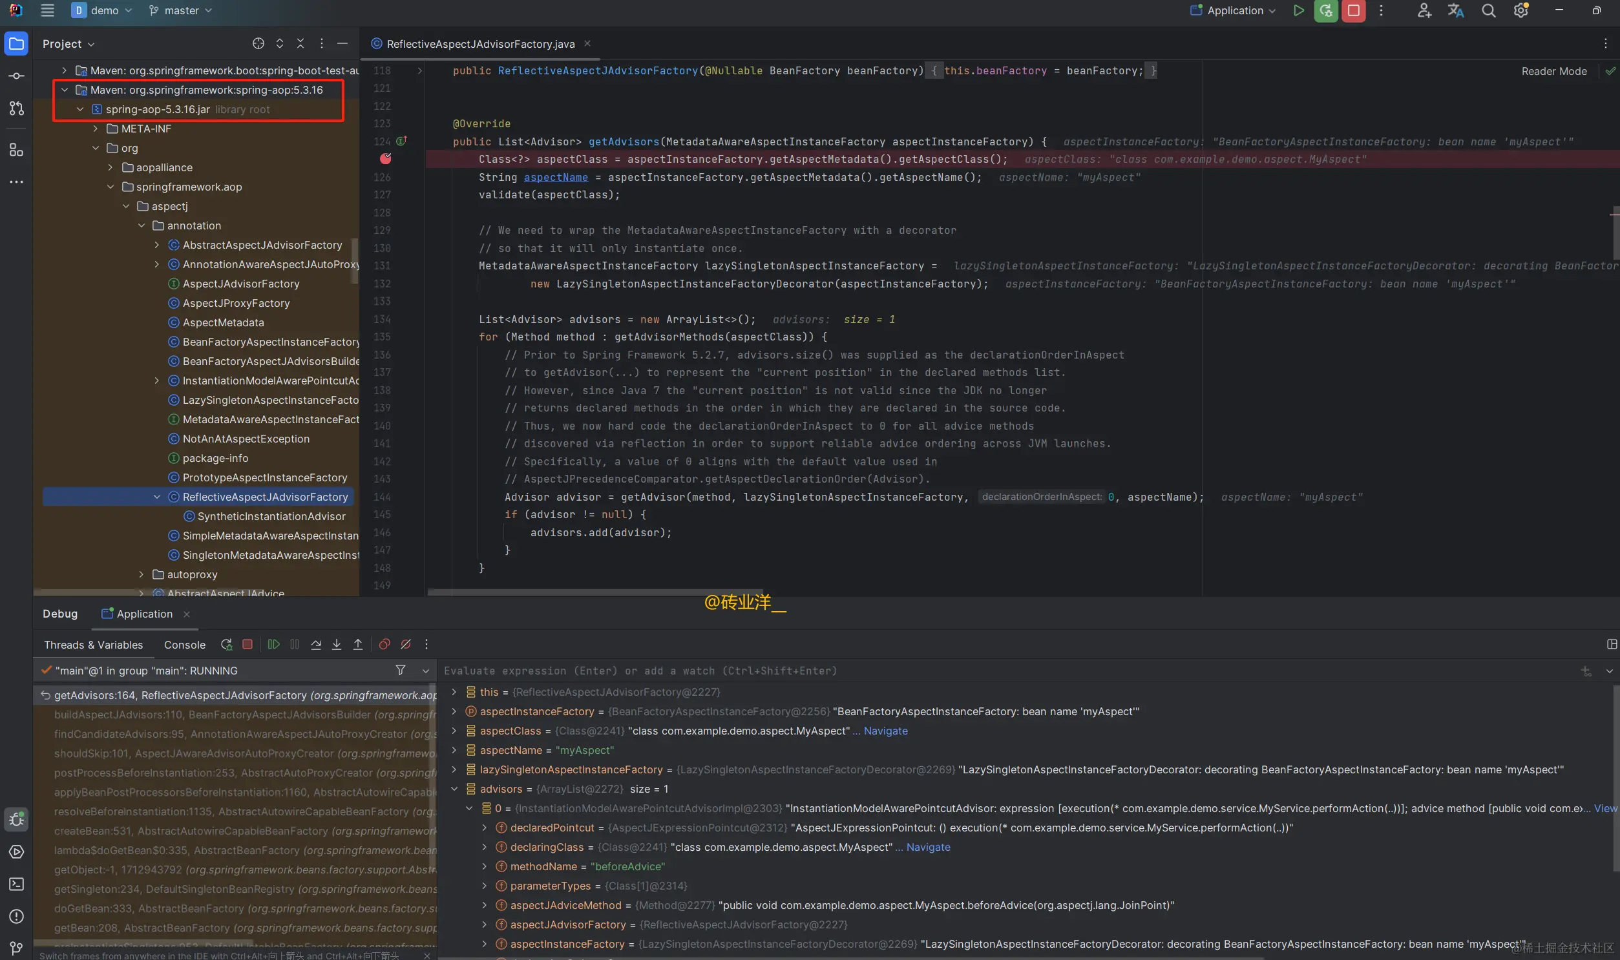Pause program execution
This screenshot has width=1620, height=960.
tap(295, 644)
